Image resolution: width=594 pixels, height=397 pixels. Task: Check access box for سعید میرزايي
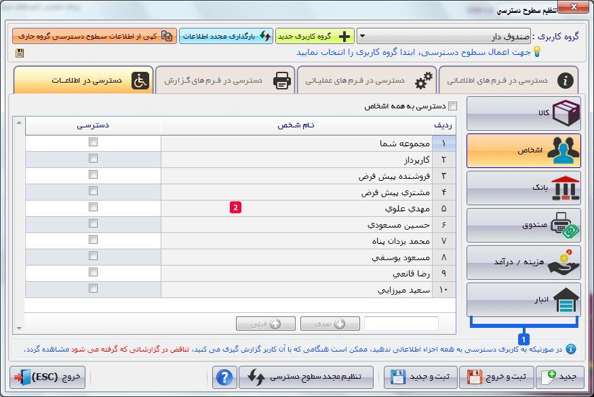click(x=93, y=289)
